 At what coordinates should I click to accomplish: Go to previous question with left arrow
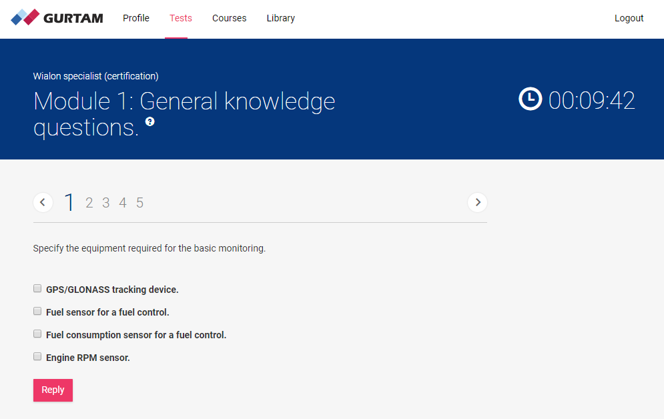[x=43, y=202]
